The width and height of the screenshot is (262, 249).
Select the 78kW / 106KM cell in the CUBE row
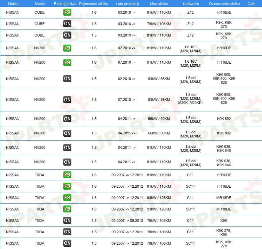tap(159, 24)
